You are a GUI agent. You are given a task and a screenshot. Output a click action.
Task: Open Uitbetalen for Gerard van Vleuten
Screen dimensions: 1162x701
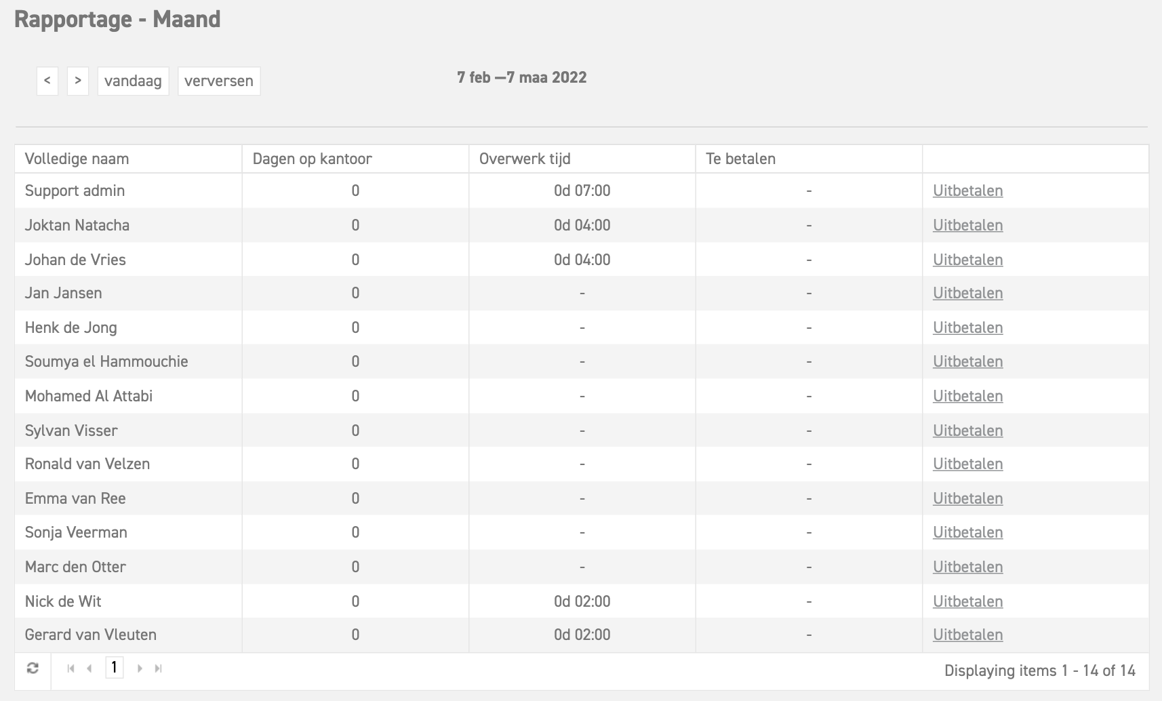tap(967, 635)
